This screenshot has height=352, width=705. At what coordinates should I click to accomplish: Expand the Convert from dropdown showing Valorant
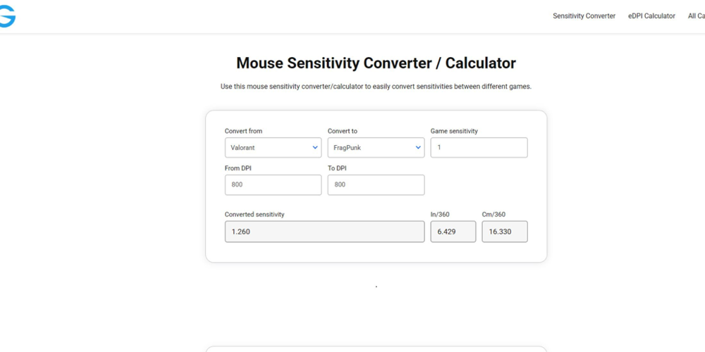pyautogui.click(x=273, y=148)
